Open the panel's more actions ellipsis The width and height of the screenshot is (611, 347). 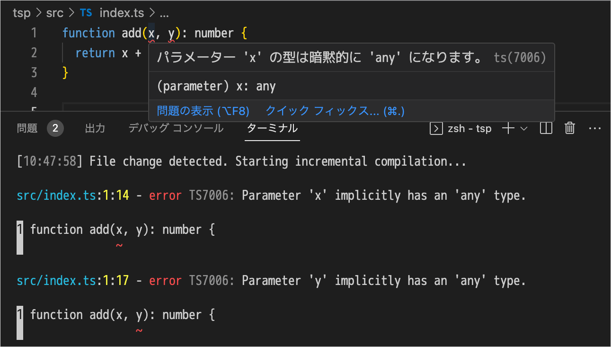pos(594,128)
